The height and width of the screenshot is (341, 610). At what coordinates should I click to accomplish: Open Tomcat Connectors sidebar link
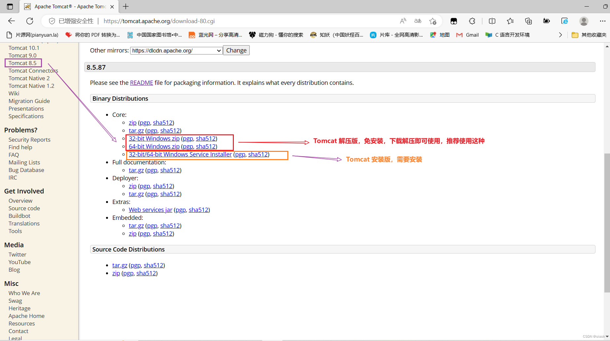pyautogui.click(x=33, y=71)
